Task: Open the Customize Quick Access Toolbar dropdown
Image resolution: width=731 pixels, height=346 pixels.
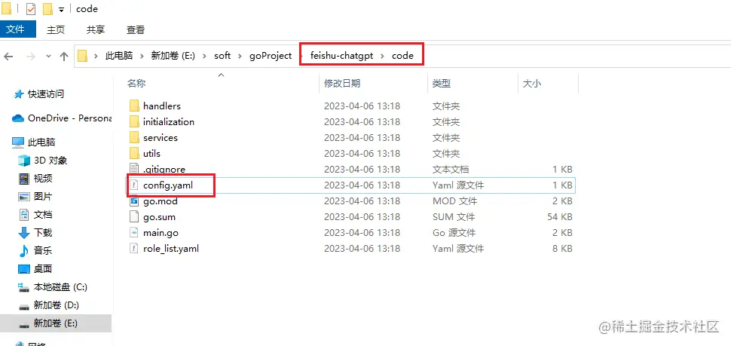Action: click(x=61, y=10)
